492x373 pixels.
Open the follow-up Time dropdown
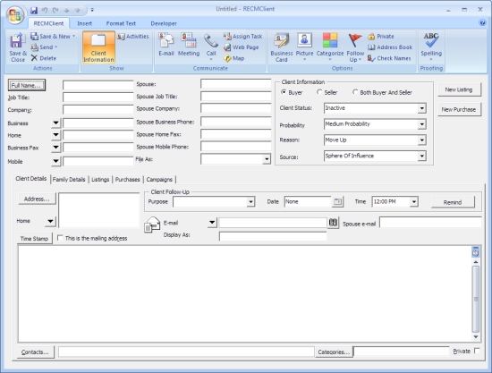point(414,202)
